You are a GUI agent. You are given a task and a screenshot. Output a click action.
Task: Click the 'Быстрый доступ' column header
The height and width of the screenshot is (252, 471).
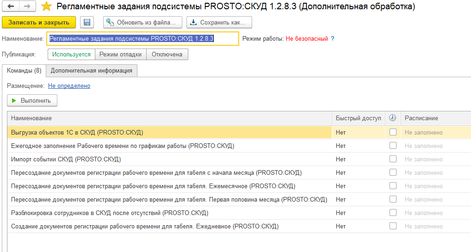click(359, 118)
